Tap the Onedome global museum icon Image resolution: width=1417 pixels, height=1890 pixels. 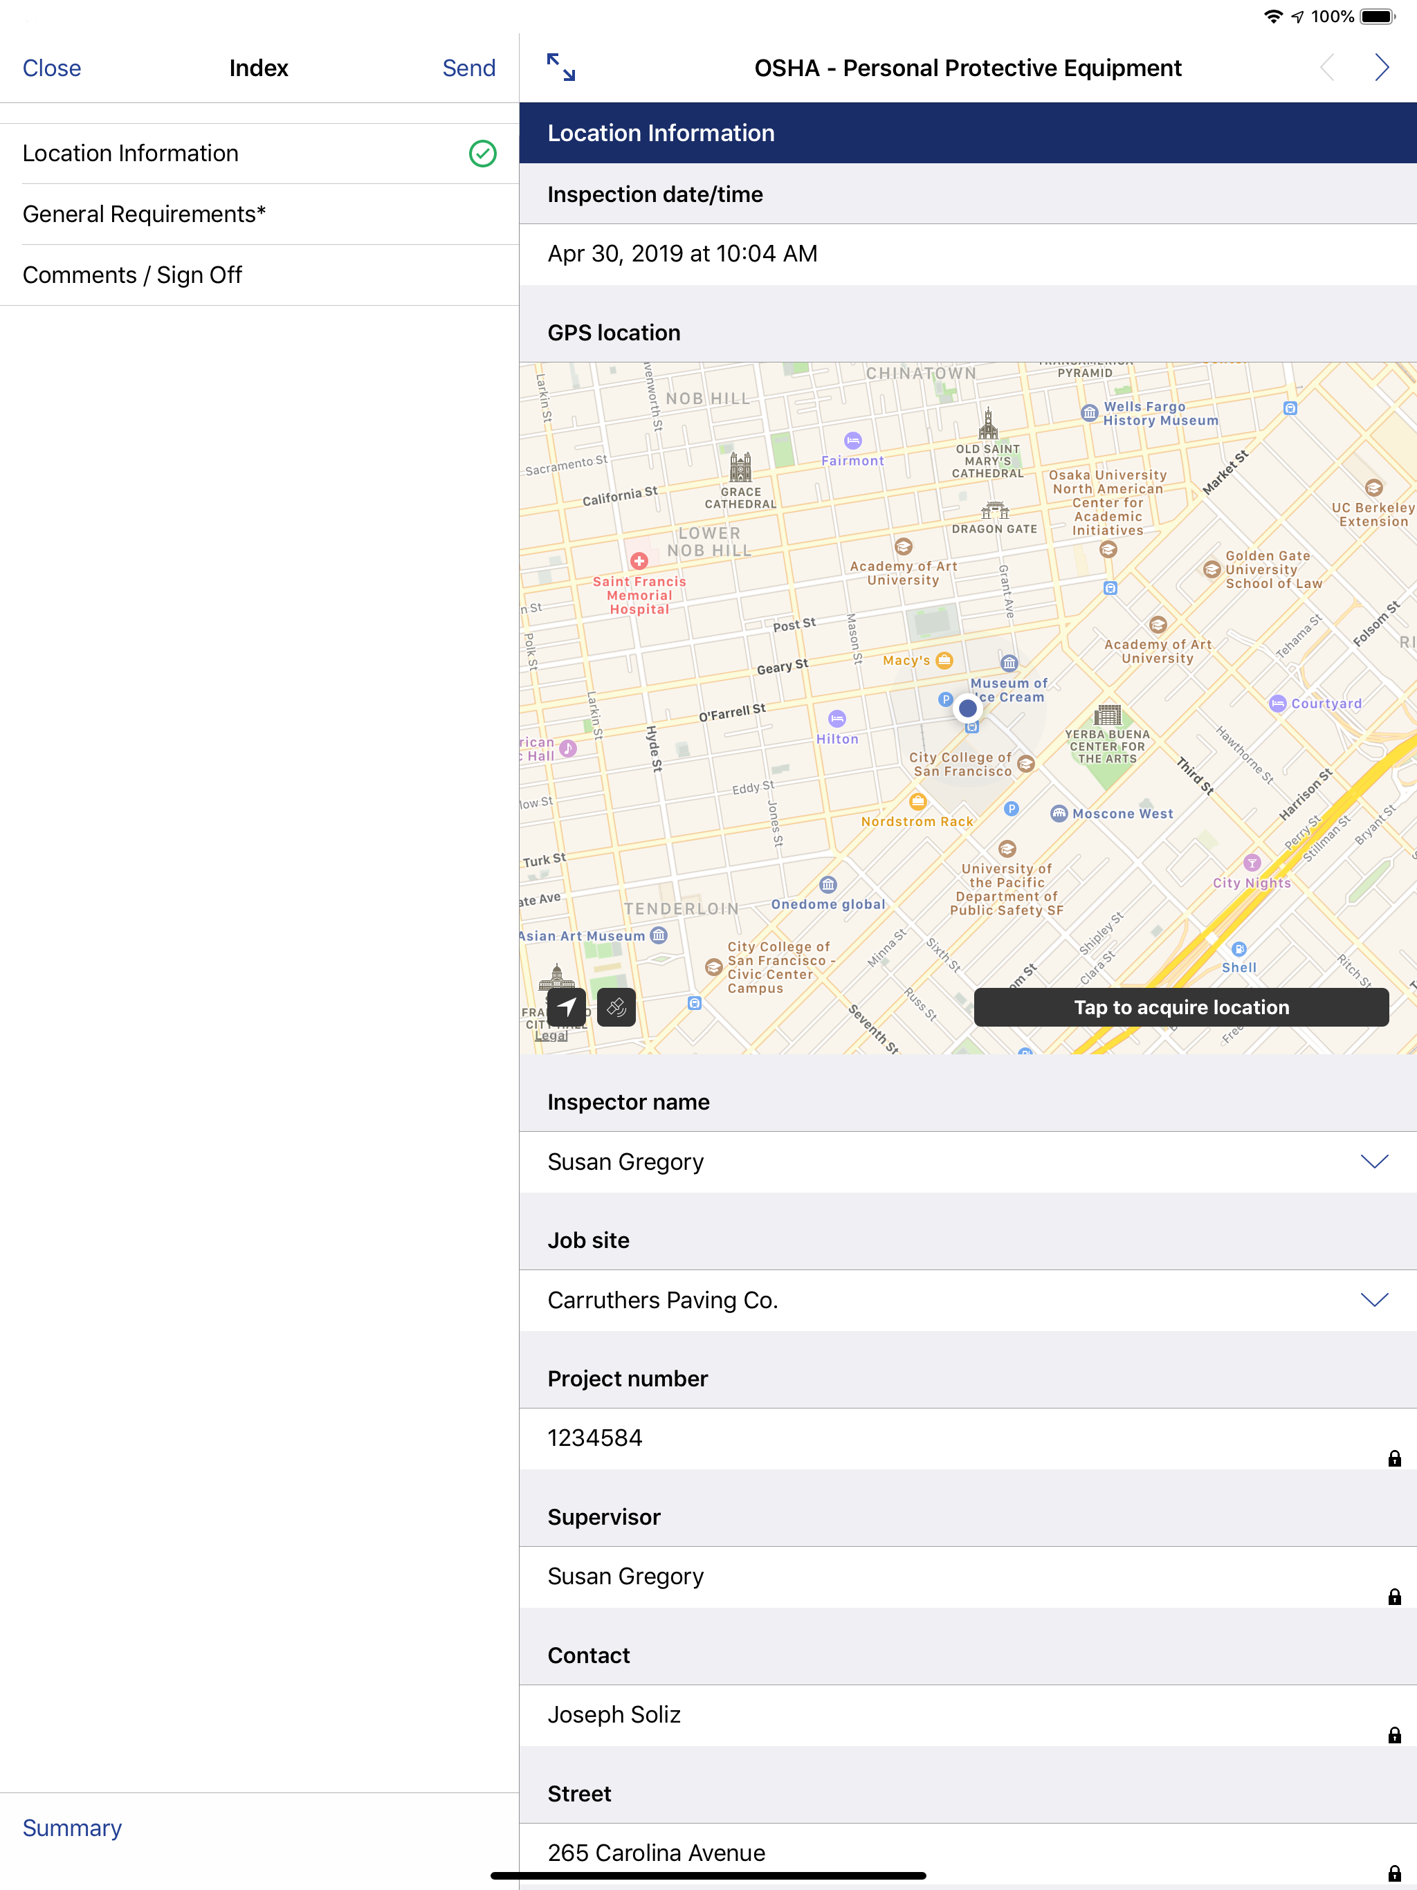828,884
